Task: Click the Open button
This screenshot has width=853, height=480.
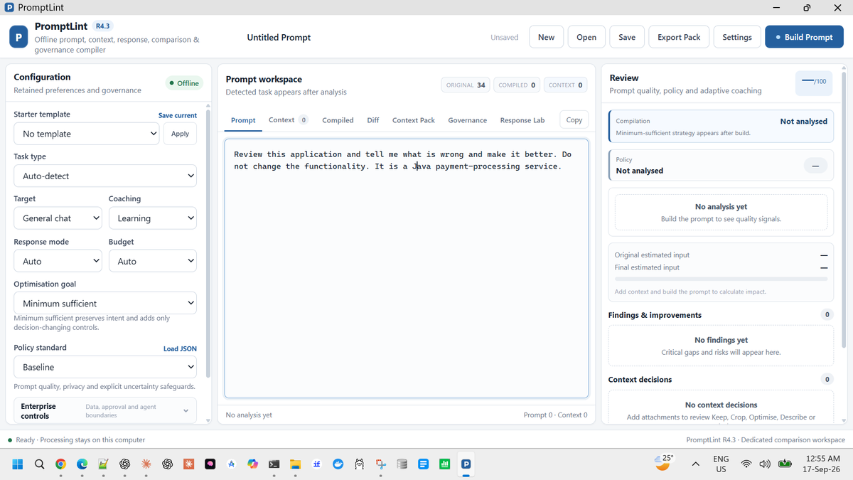Action: point(586,37)
